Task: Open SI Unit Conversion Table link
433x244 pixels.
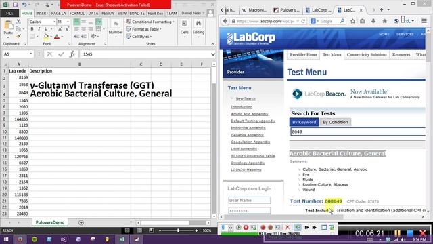Action: click(252, 156)
